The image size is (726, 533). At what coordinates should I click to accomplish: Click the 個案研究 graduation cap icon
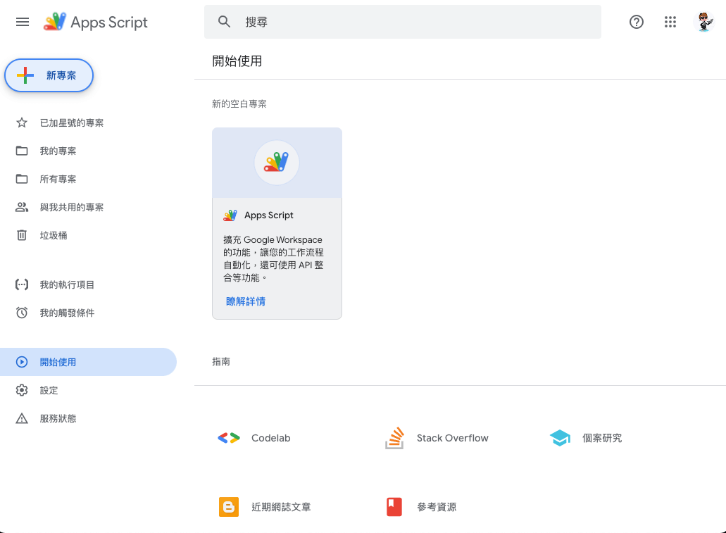[560, 438]
